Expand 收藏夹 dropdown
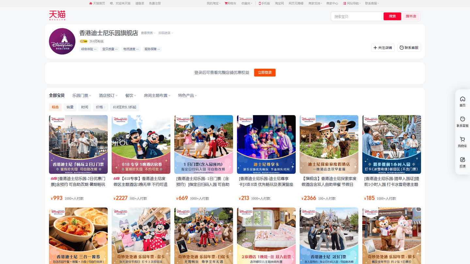The image size is (470, 264). click(247, 3)
